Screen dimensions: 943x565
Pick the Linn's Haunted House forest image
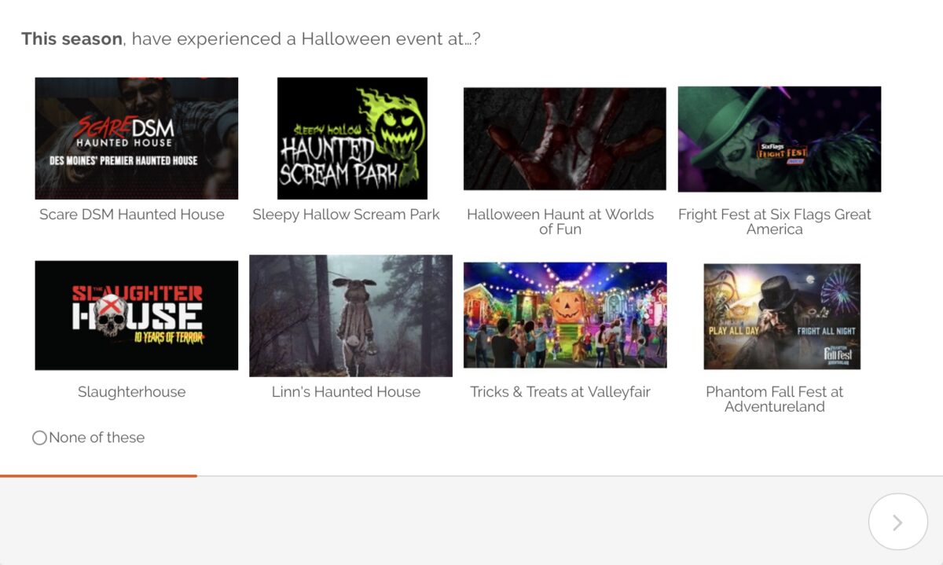pyautogui.click(x=350, y=316)
